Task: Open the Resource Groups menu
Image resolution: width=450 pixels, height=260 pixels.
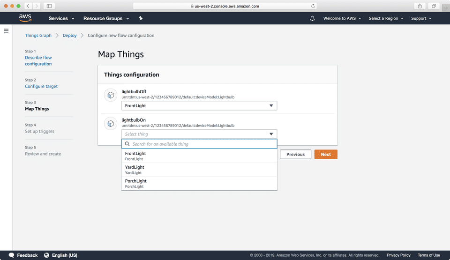Action: [106, 18]
